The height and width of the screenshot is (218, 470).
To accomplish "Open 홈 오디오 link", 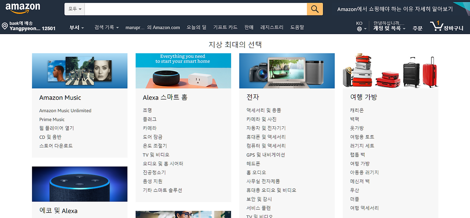I will tap(256, 173).
